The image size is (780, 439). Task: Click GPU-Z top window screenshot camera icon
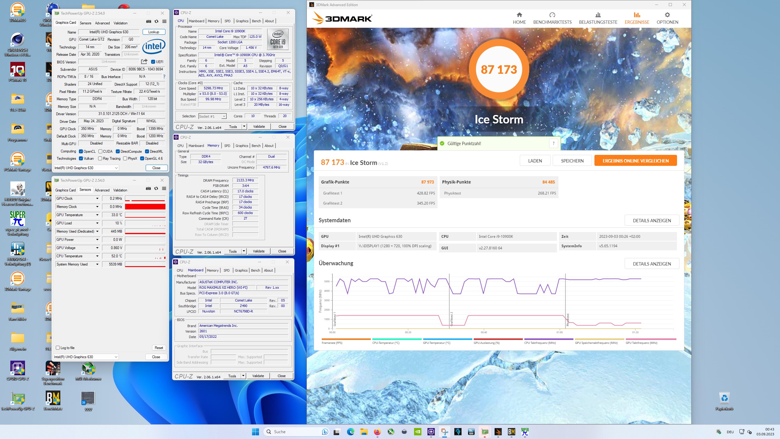tap(149, 21)
